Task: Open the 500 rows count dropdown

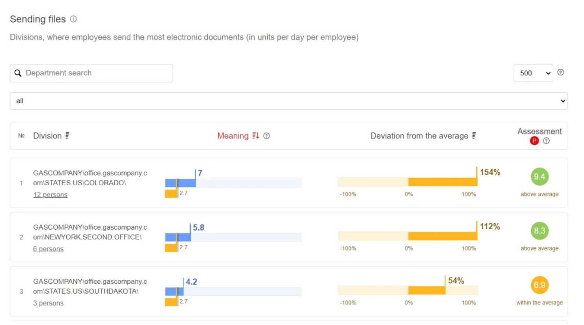Action: click(x=533, y=73)
